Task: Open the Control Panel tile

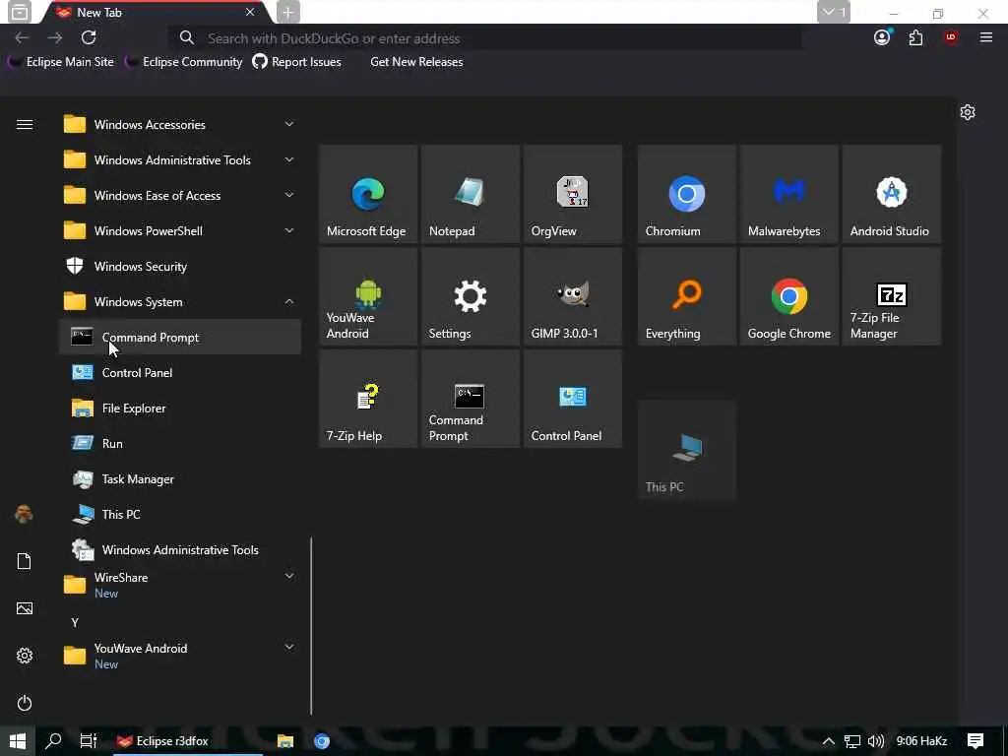Action: [573, 399]
